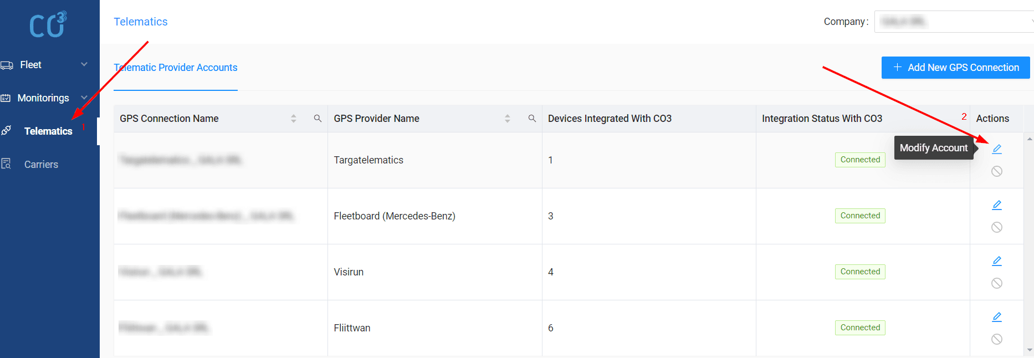
Task: Edit the Targatelematics account
Action: click(997, 149)
